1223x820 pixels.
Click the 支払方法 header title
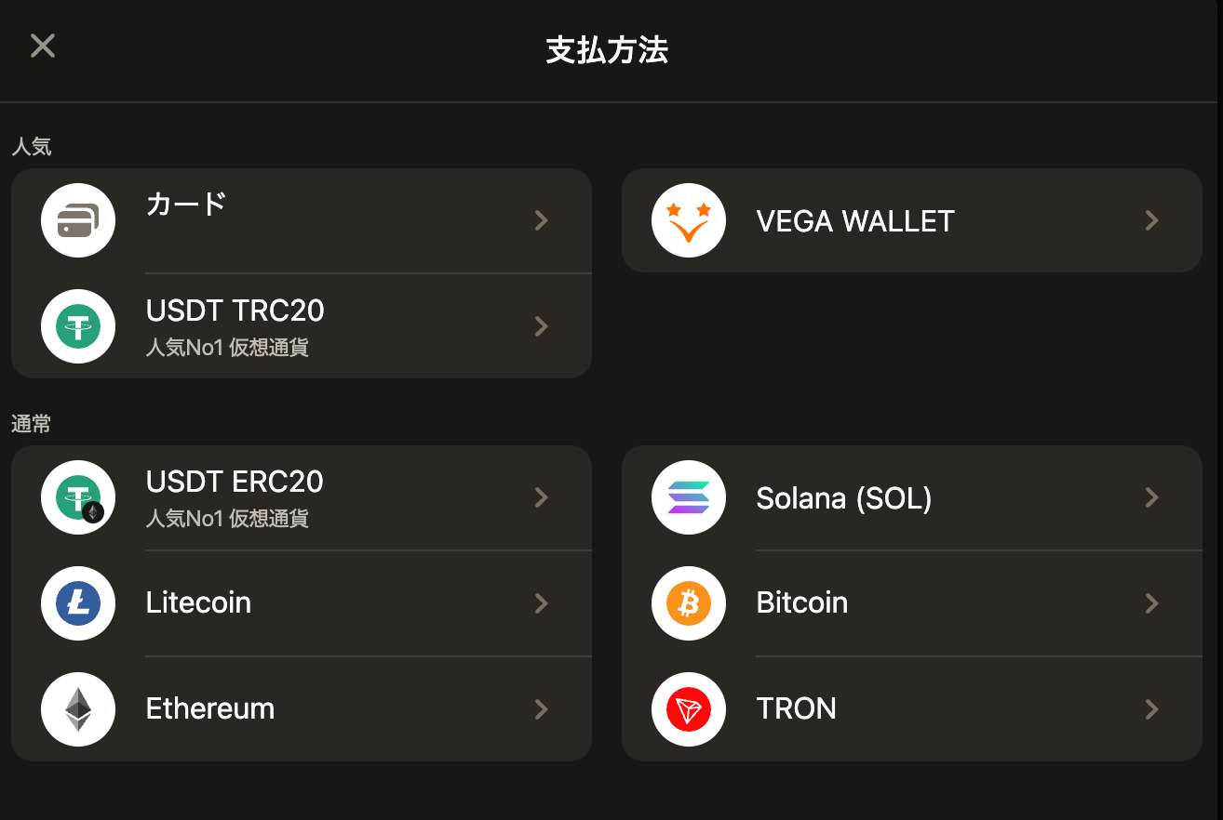(x=607, y=50)
